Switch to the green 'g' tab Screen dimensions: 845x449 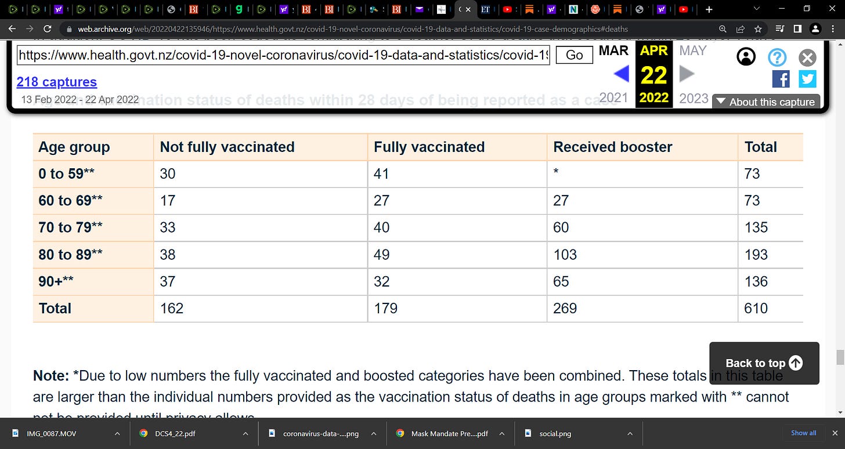240,9
